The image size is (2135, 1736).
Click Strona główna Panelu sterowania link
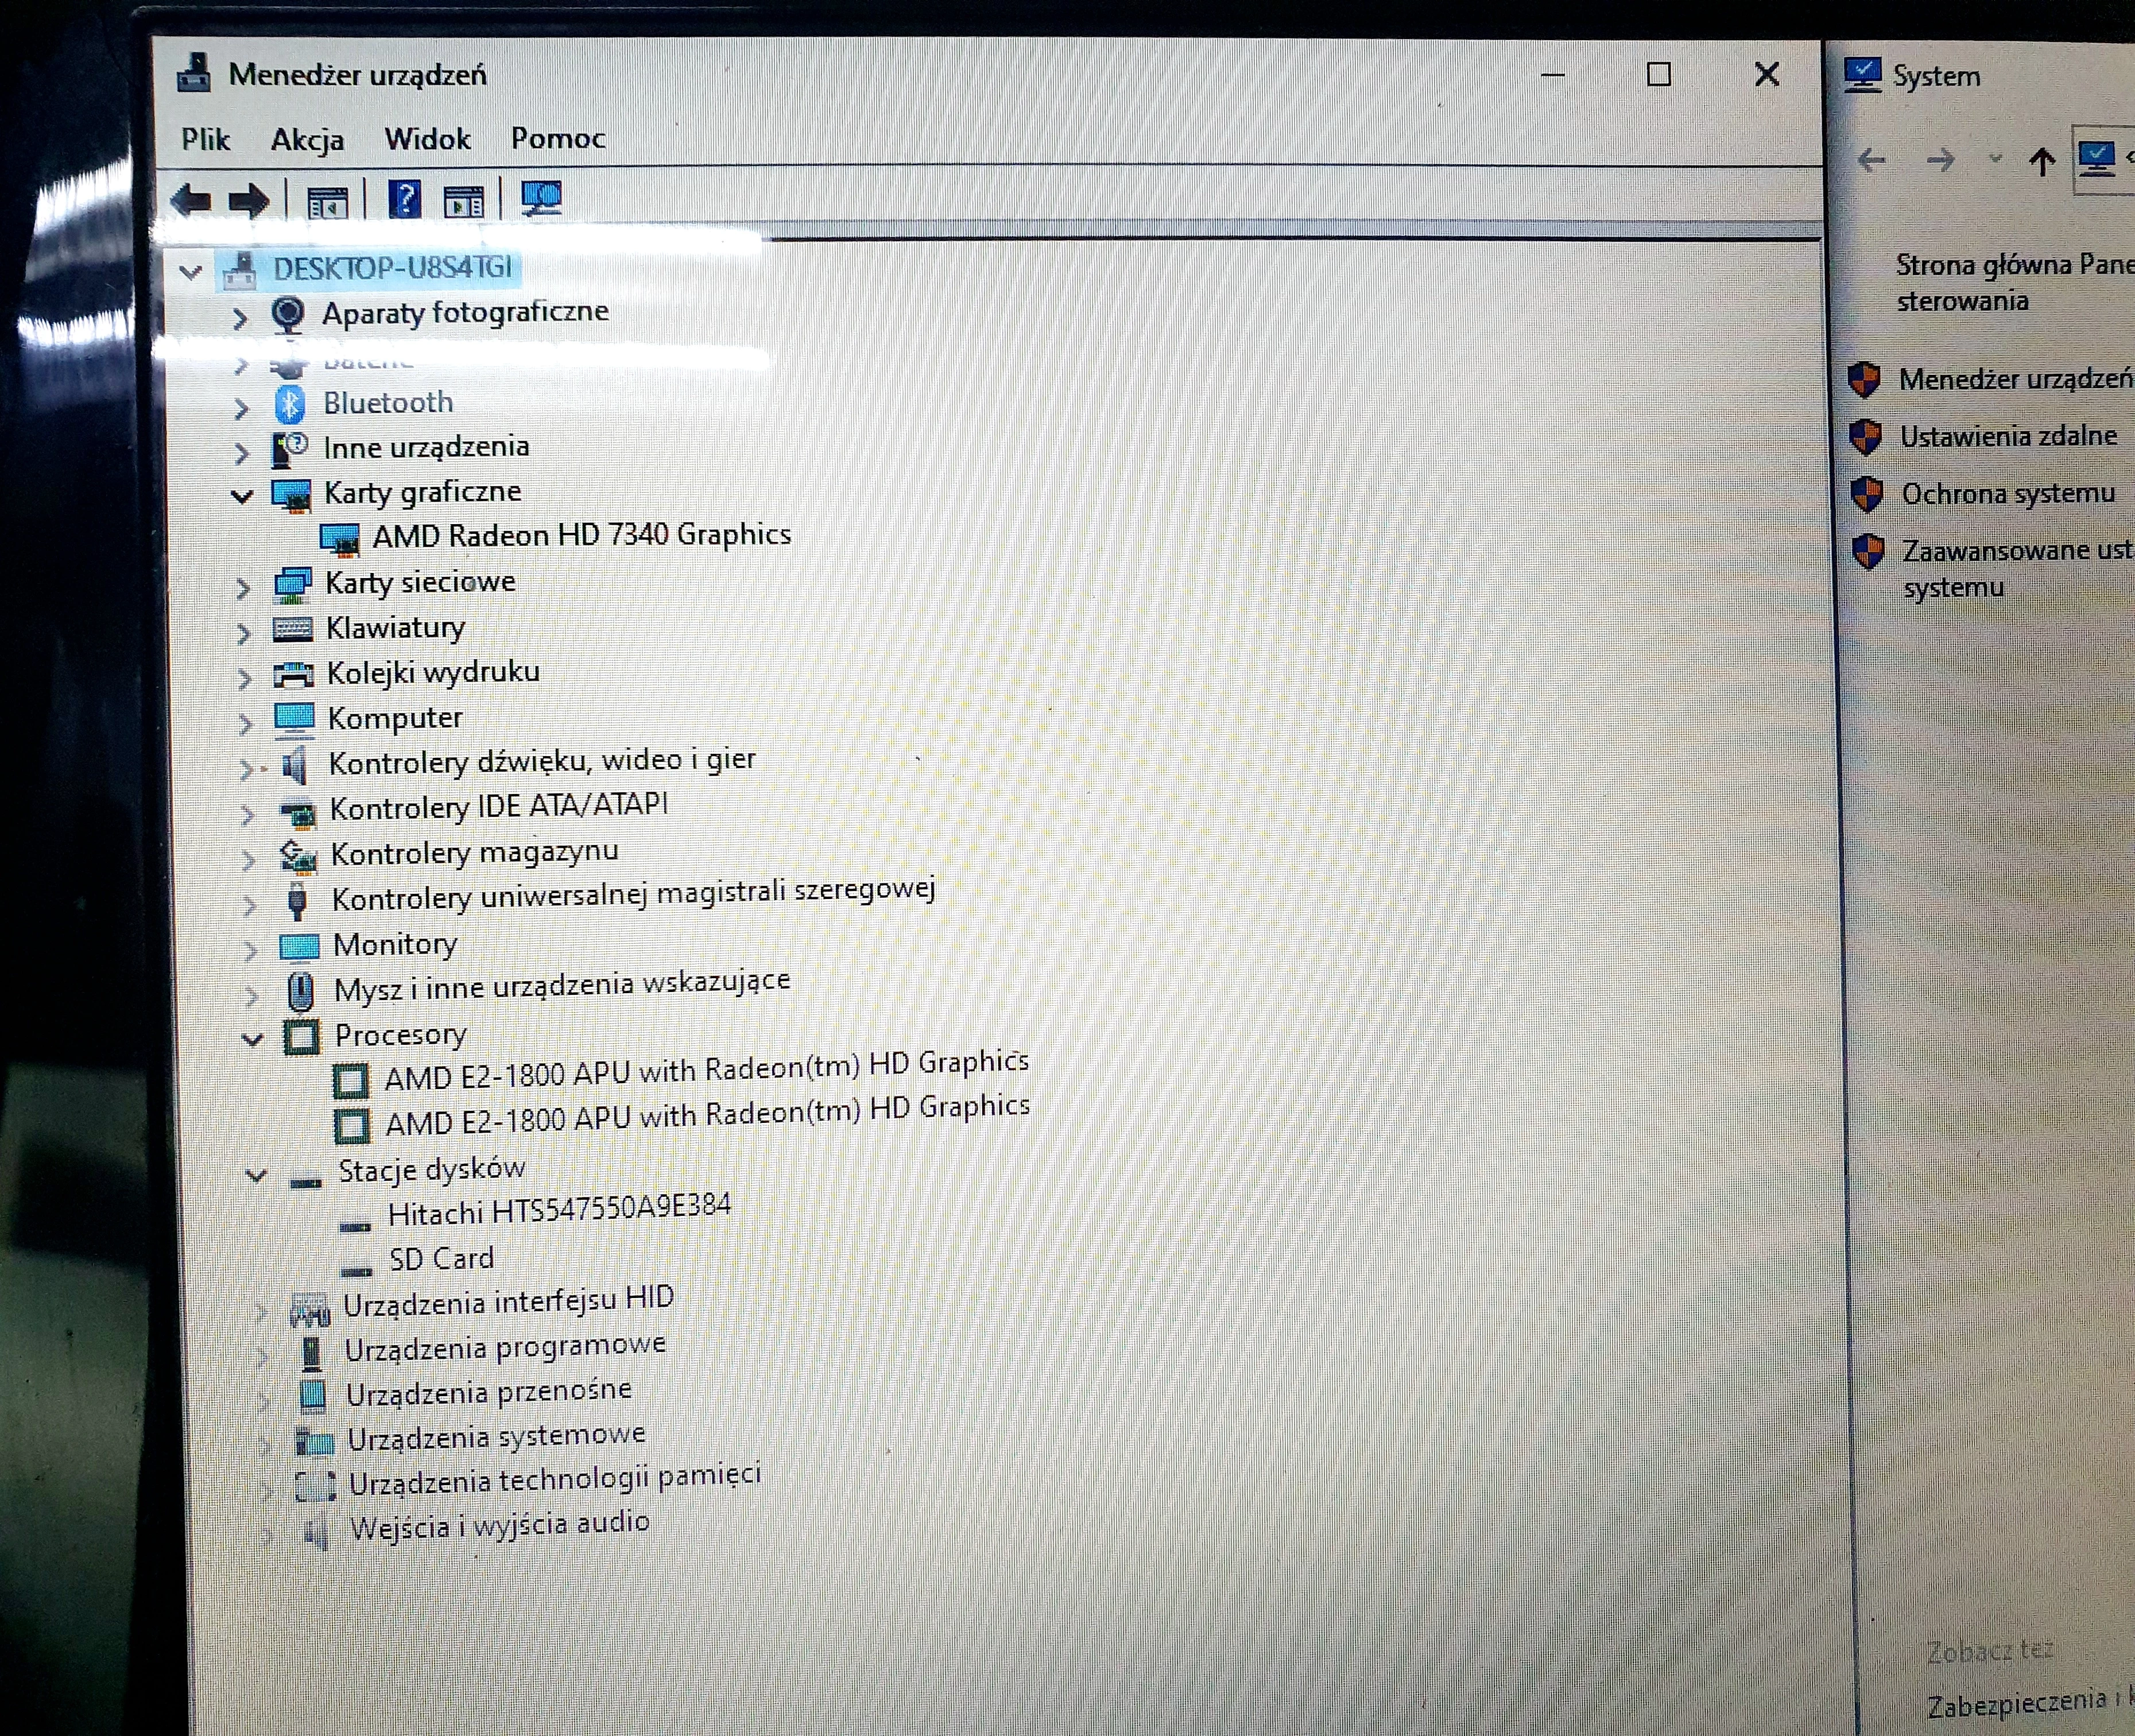(x=2015, y=283)
